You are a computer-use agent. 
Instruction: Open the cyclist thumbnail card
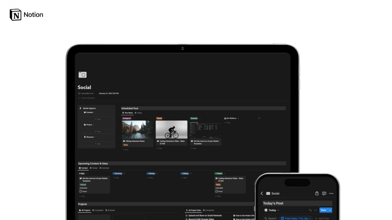[x=172, y=129]
